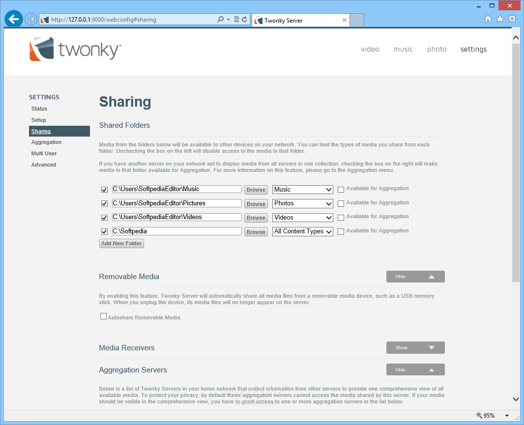Open the video navigation tab
The image size is (524, 425).
[370, 49]
